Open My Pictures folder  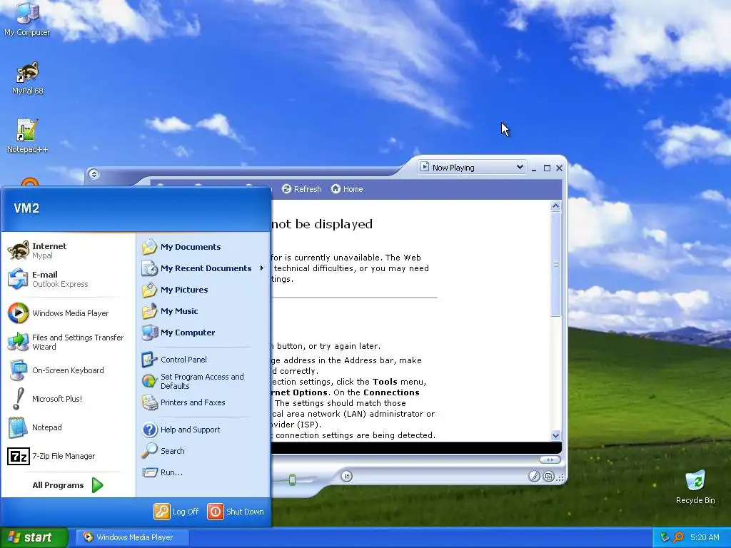(x=203, y=290)
